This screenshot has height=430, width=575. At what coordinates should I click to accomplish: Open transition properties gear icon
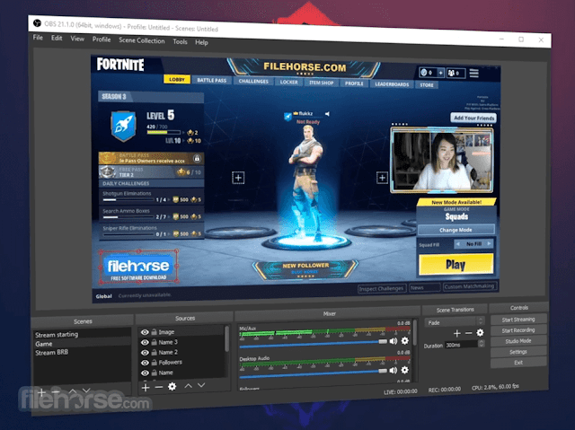coord(480,332)
